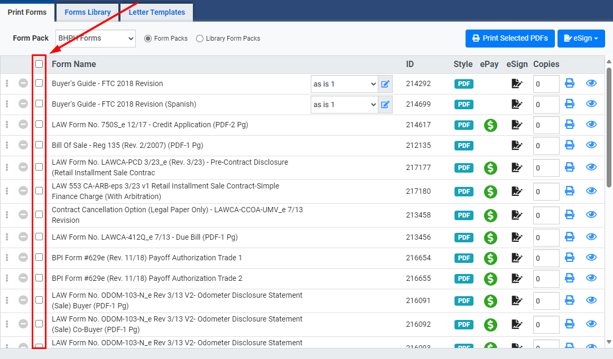The height and width of the screenshot is (359, 613).
Task: Check Buyer's Guide - FTC 2018 Revision checkbox
Action: point(39,83)
